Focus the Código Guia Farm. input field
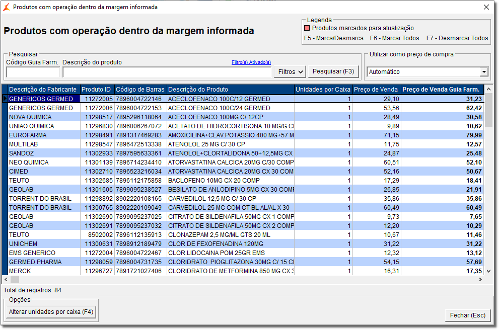 33,72
